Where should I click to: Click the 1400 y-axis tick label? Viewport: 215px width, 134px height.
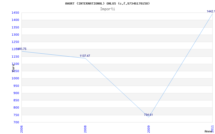coord(15,20)
